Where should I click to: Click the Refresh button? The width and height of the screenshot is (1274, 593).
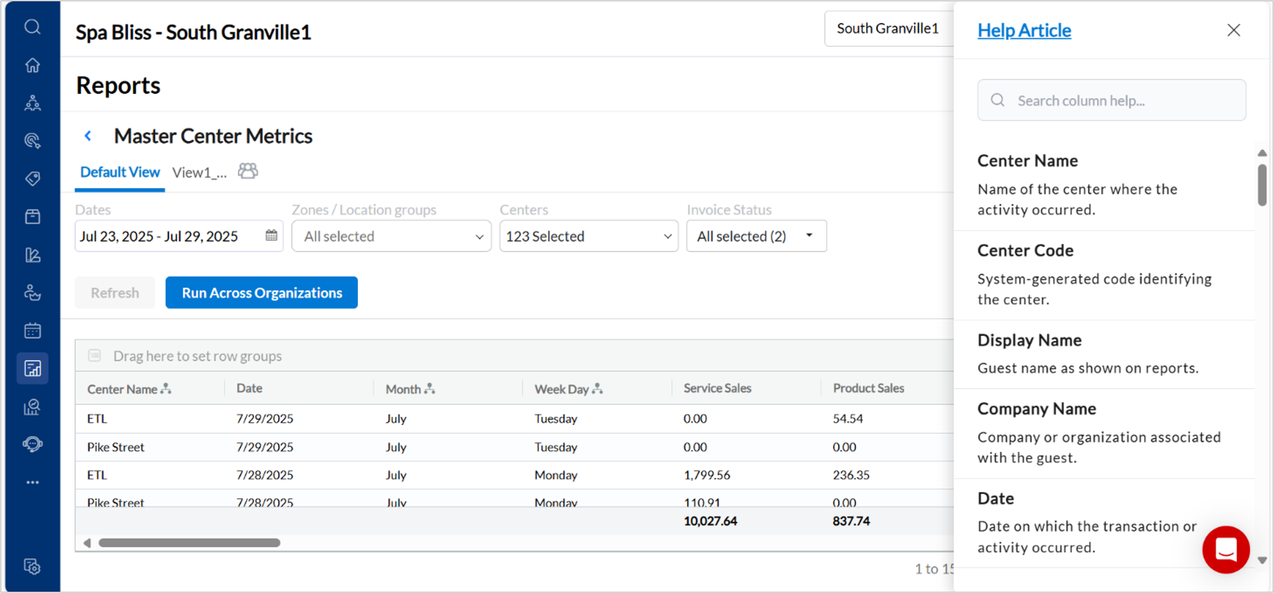click(115, 293)
